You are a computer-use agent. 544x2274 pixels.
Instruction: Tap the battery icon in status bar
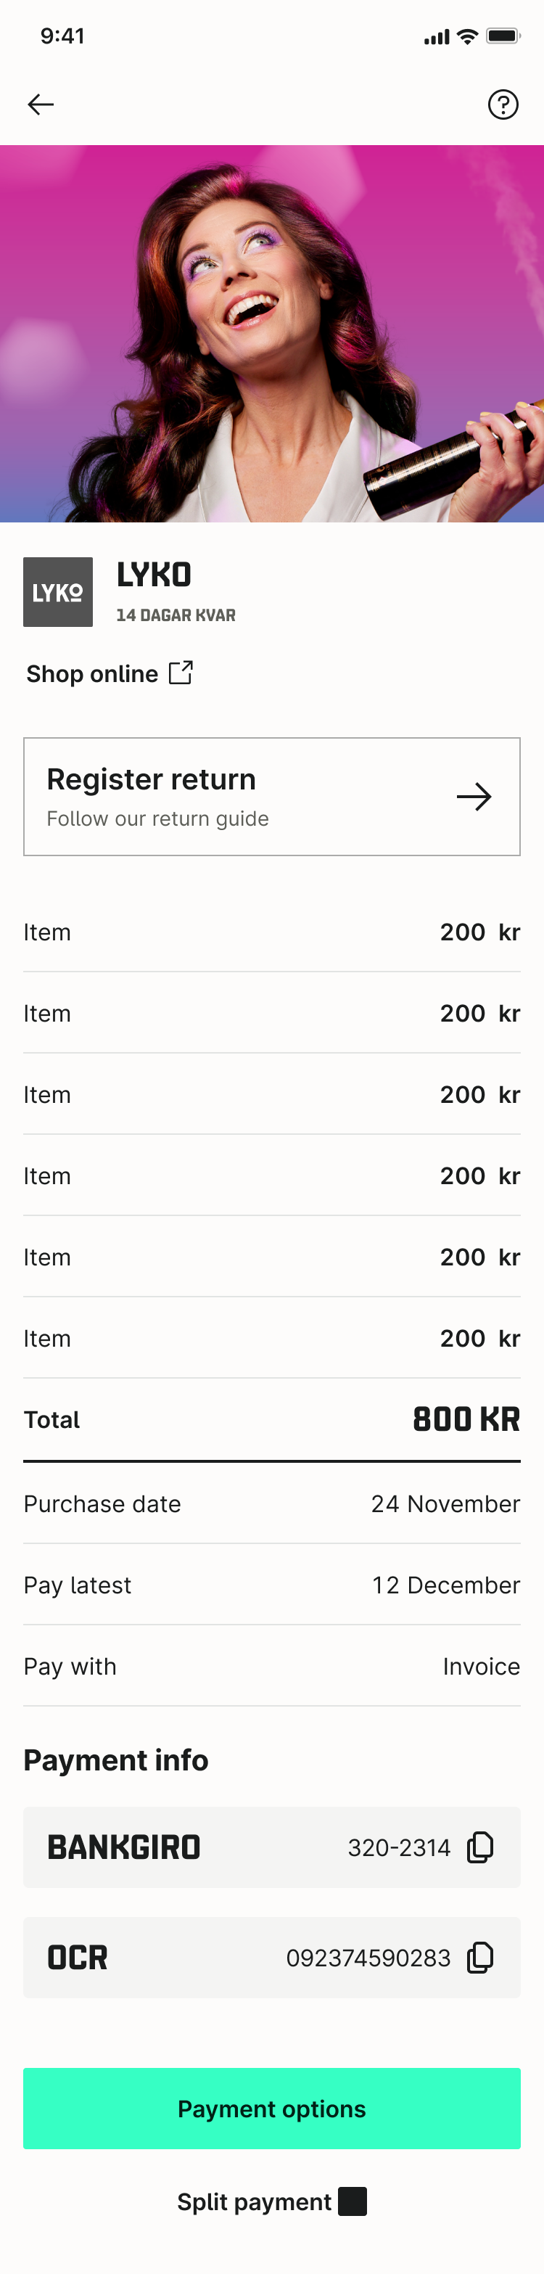click(503, 36)
